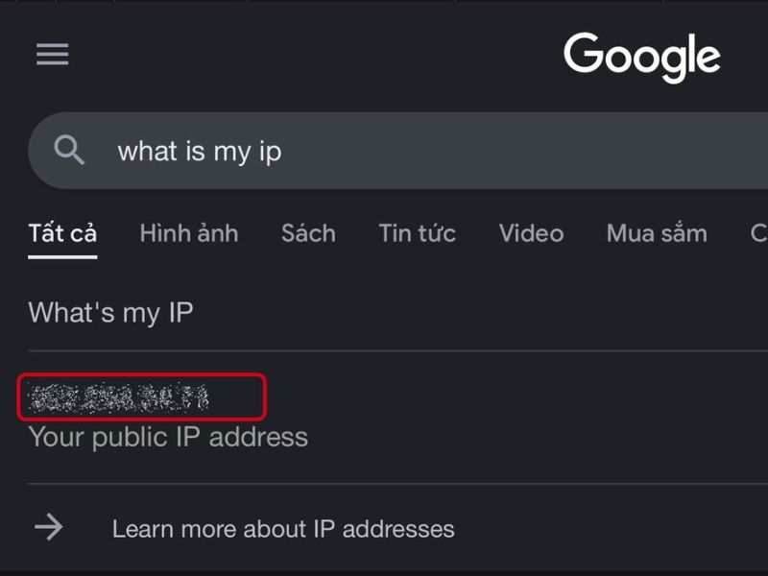Screen dimensions: 768x576
Task: Open the navigation hamburger menu
Action: (52, 54)
